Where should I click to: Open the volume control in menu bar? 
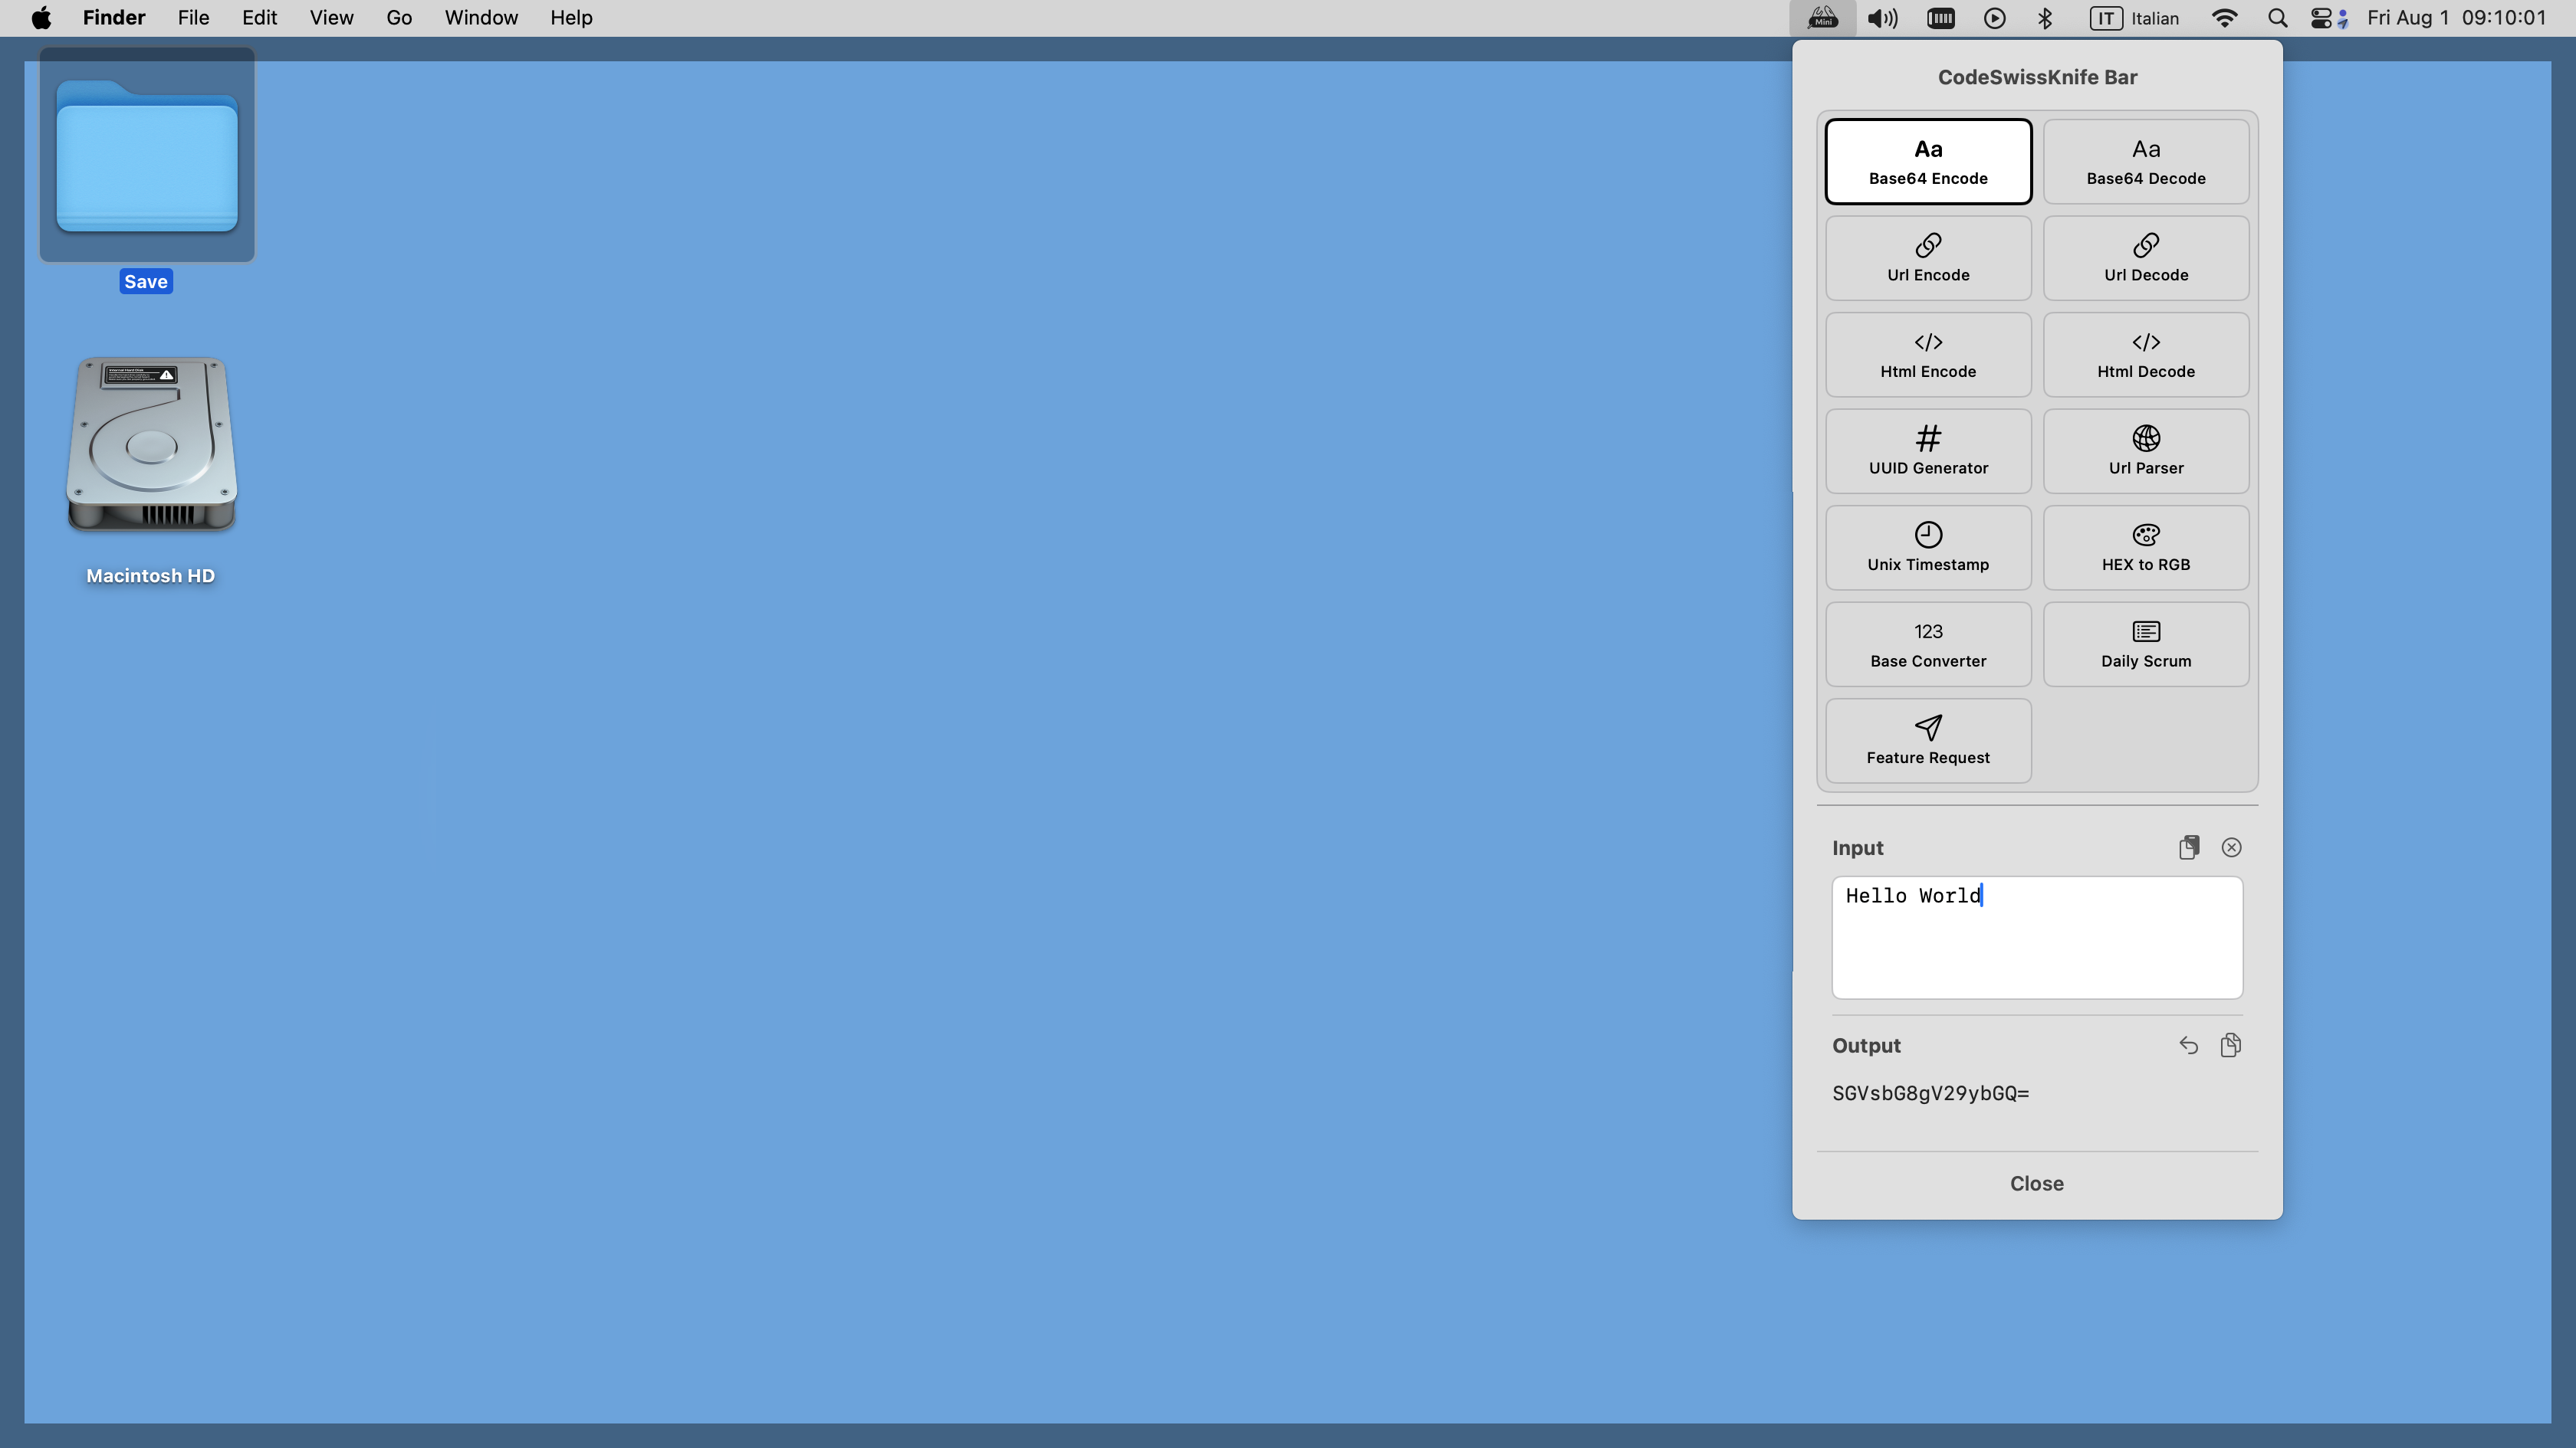click(x=1882, y=18)
